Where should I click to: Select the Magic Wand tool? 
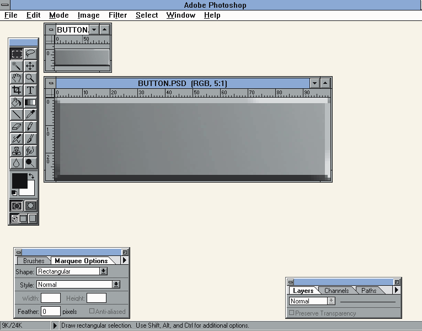17,66
